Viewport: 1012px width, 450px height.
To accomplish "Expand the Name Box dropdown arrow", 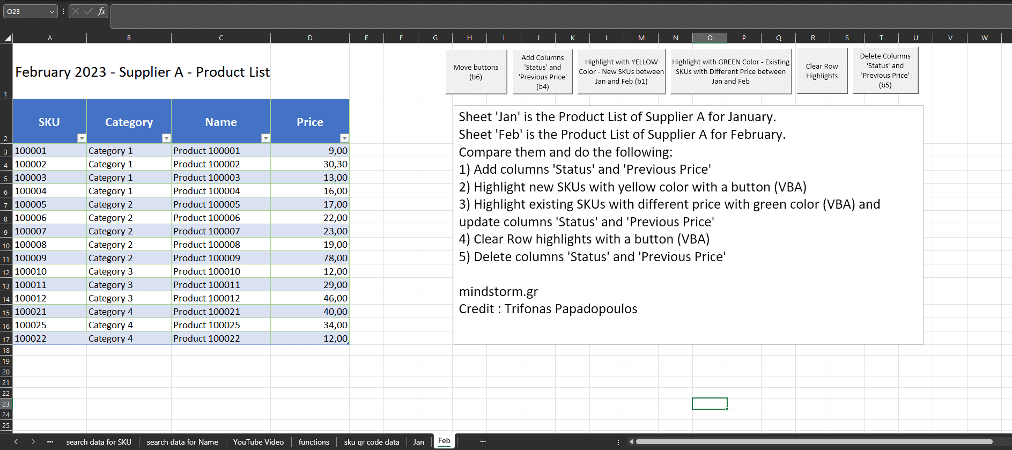I will [x=51, y=11].
